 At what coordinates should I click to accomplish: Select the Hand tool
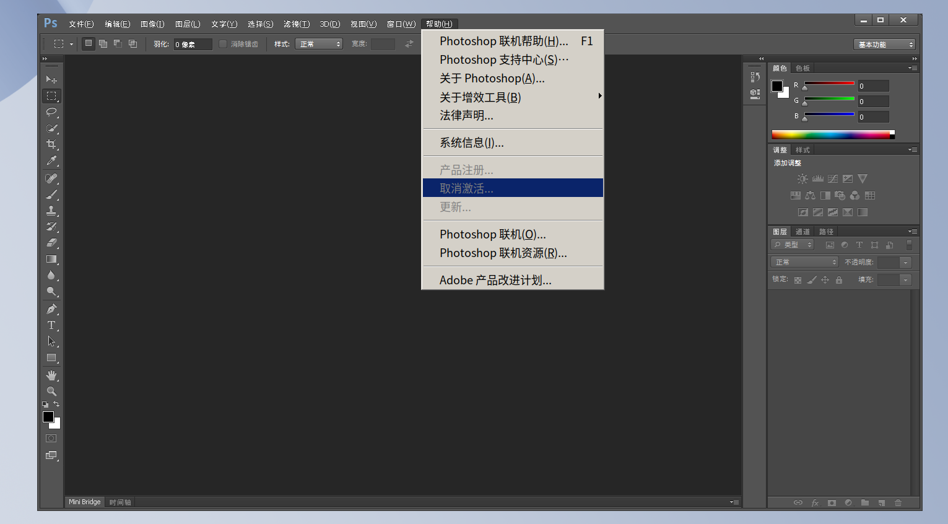(51, 375)
